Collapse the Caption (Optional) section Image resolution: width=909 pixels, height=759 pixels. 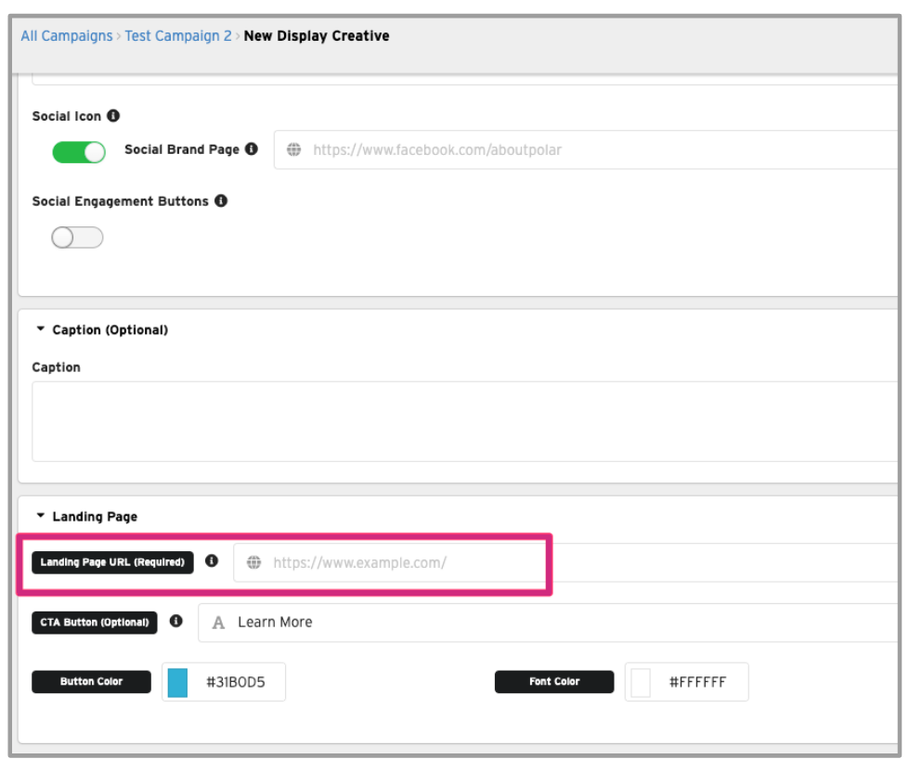point(41,329)
